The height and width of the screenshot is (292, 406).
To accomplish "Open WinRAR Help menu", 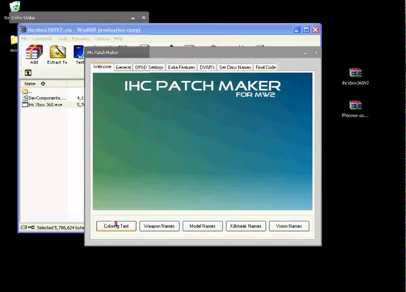I will tap(118, 39).
